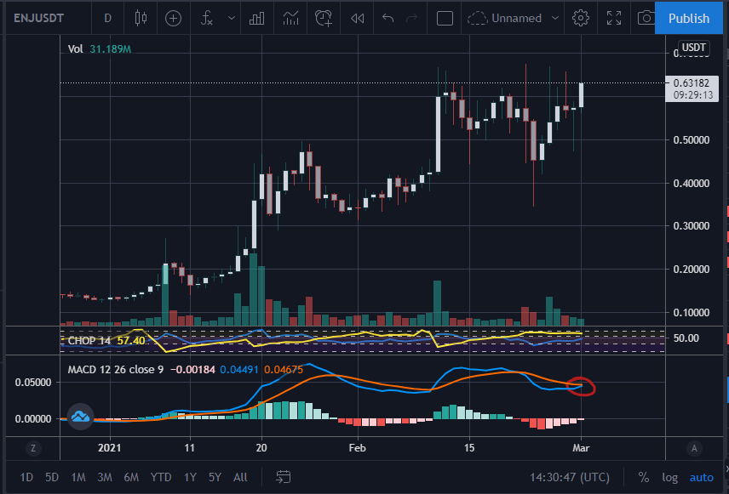Select the Vol indicator legend

(x=75, y=48)
